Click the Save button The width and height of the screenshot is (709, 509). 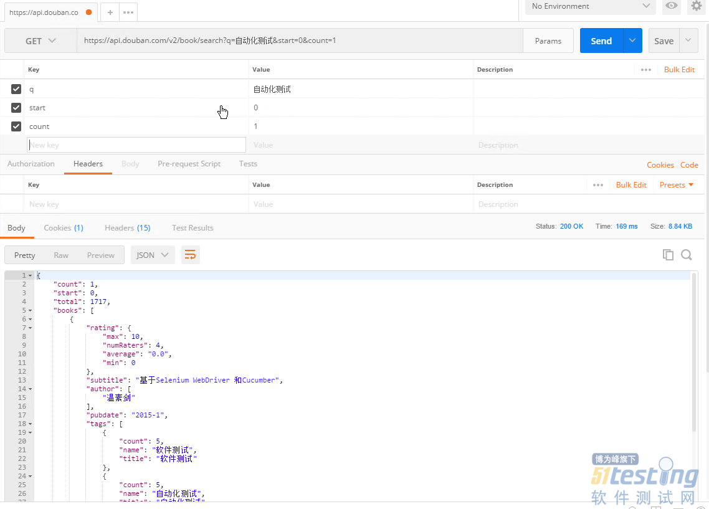click(664, 40)
